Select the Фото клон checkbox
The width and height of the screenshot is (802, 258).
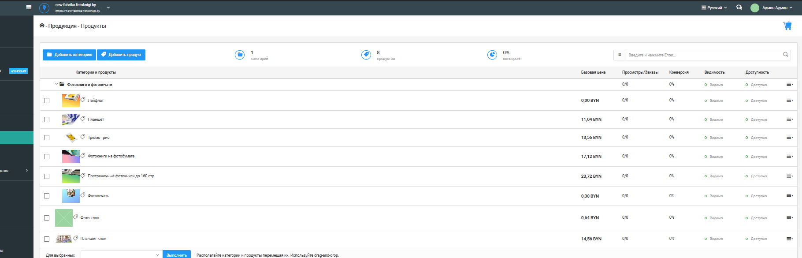pyautogui.click(x=47, y=218)
